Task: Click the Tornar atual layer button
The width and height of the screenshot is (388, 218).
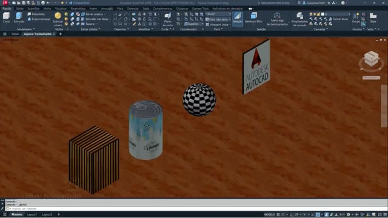Action: coord(338,19)
